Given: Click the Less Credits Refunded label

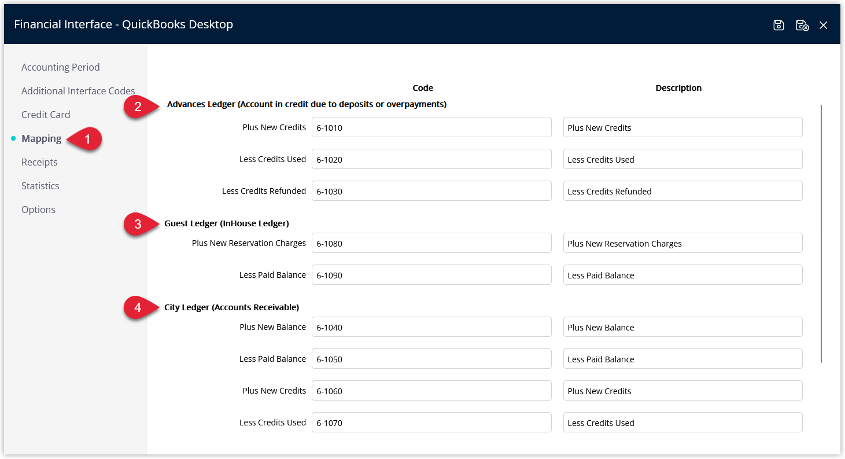Looking at the screenshot, I should tap(264, 191).
